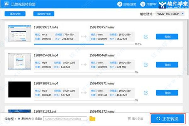Click the 迅捷视频转换器 app logo icon

[7, 4]
